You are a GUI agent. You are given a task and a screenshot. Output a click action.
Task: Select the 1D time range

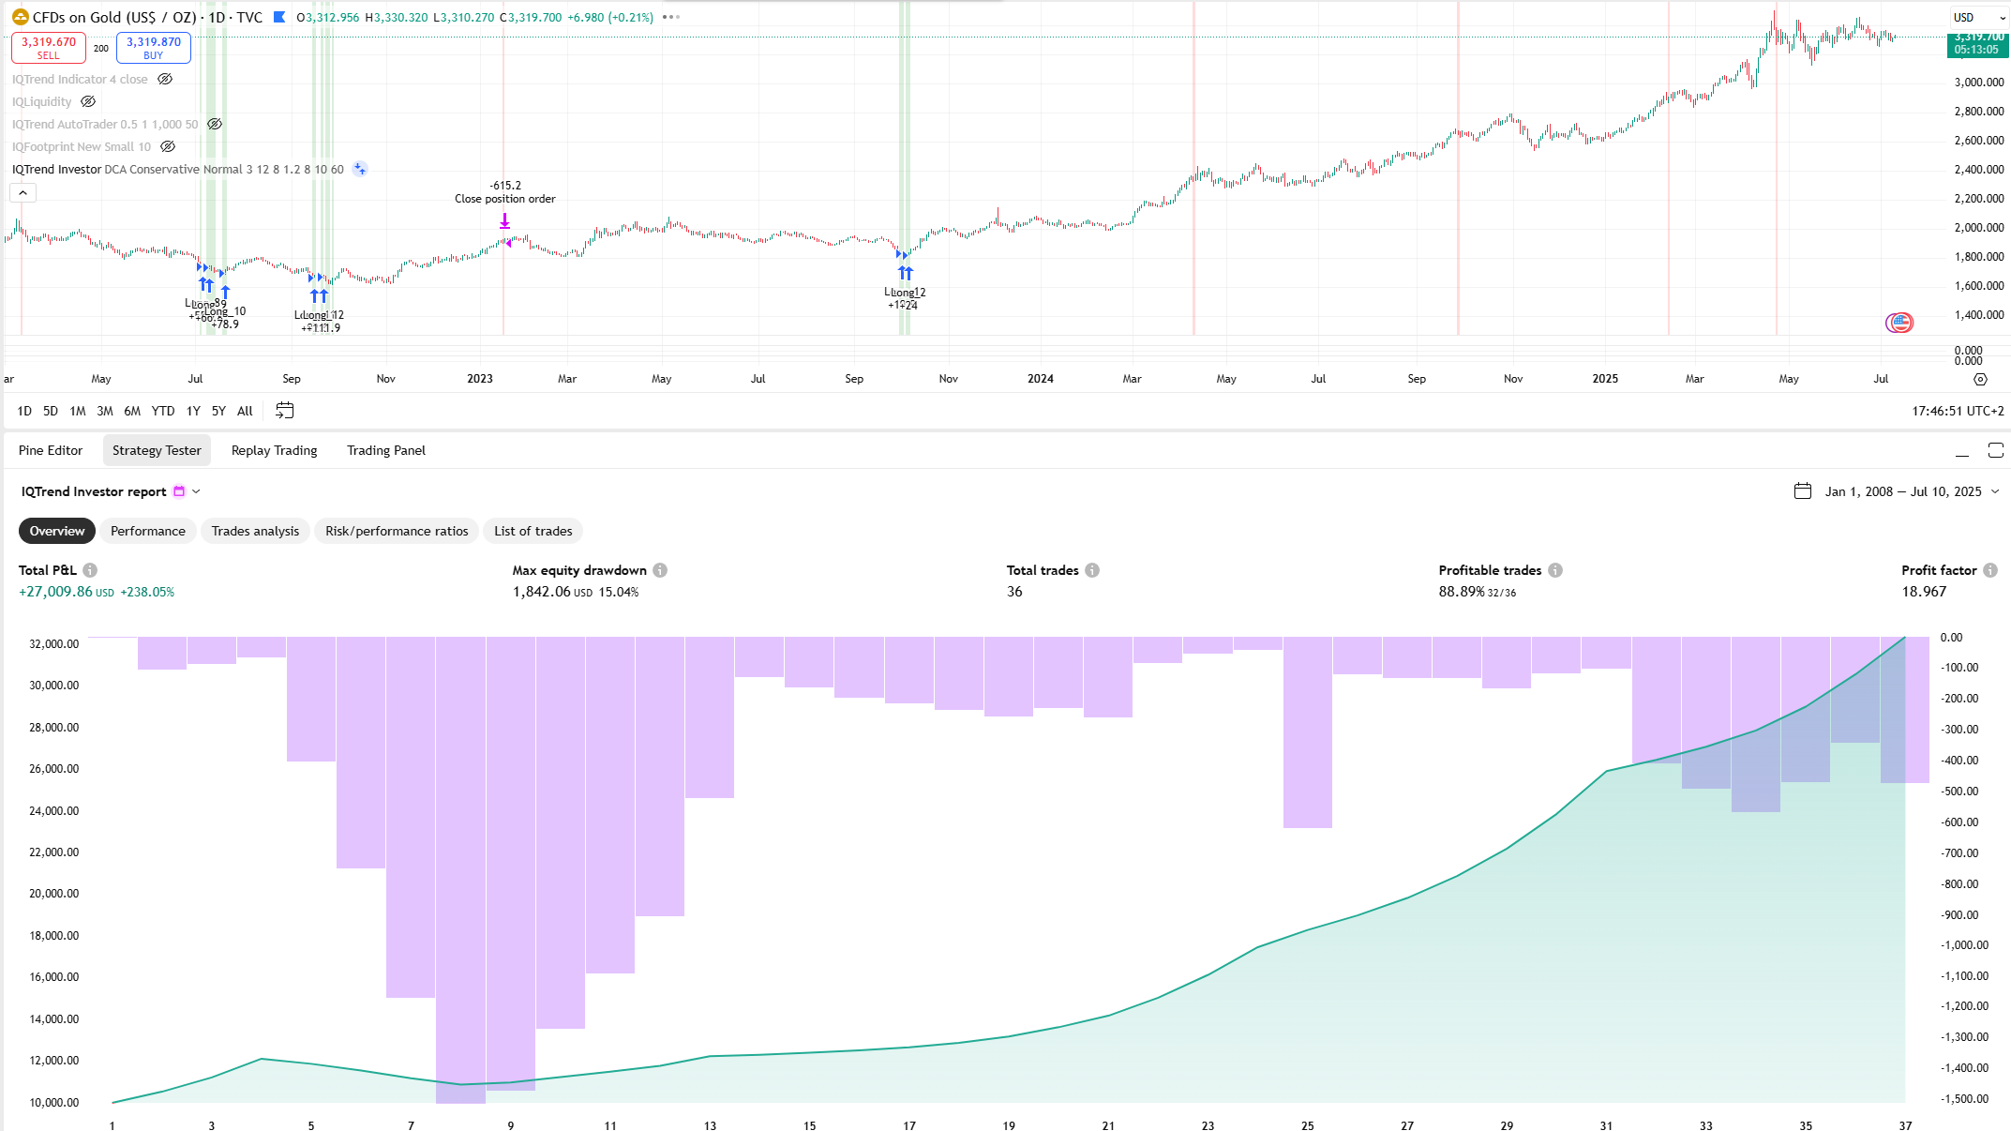[24, 411]
